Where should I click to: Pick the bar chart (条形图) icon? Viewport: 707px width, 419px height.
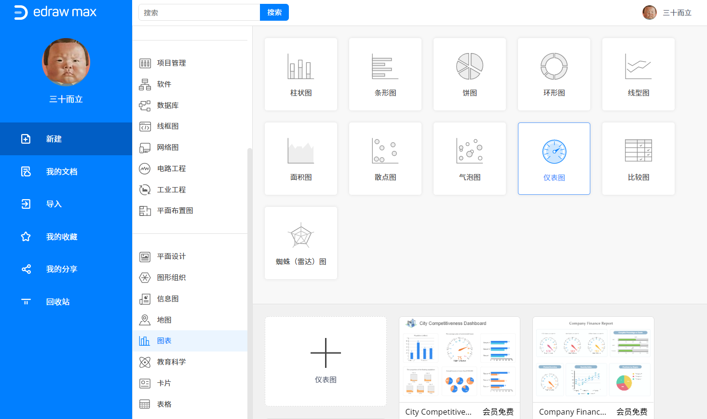coord(385,67)
